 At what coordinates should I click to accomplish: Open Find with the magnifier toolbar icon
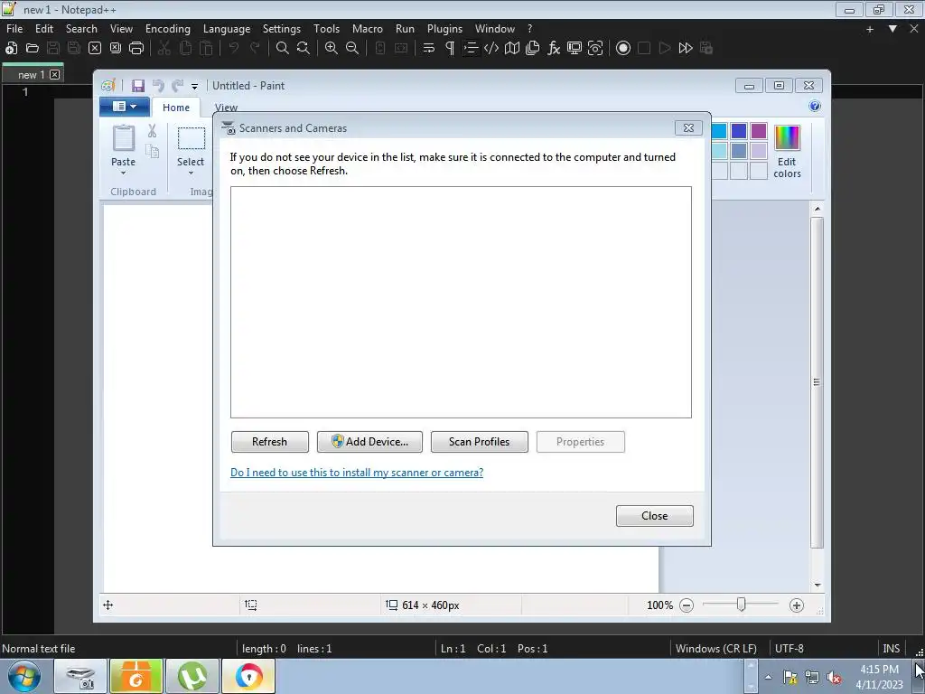click(x=282, y=49)
